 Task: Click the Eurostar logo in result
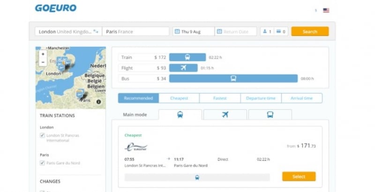136,147
